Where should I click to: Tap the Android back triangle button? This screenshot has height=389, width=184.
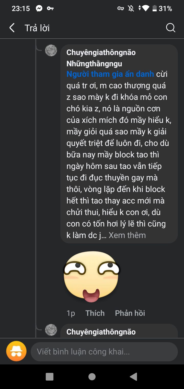pyautogui.click(x=133, y=377)
